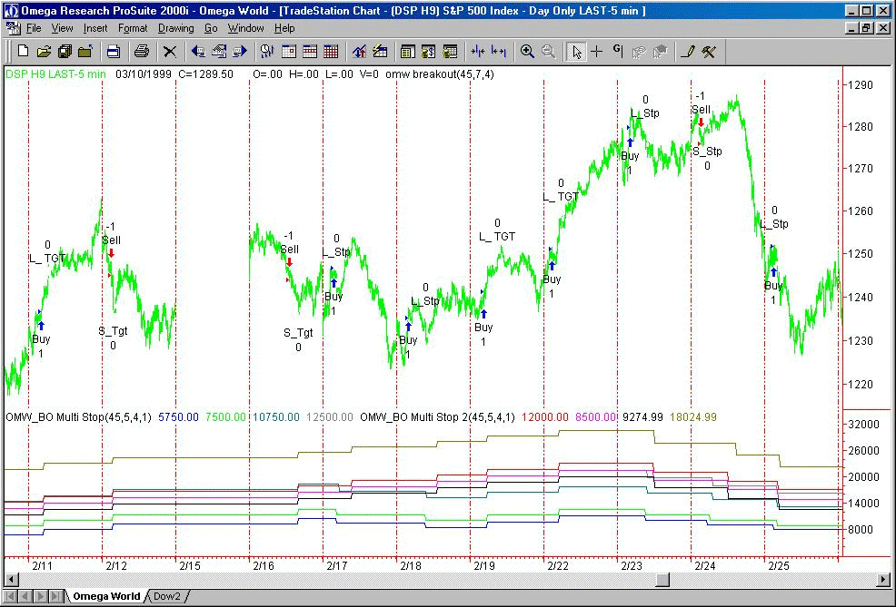Click the Open folder toolbar icon
The image size is (896, 607).
pyautogui.click(x=45, y=52)
